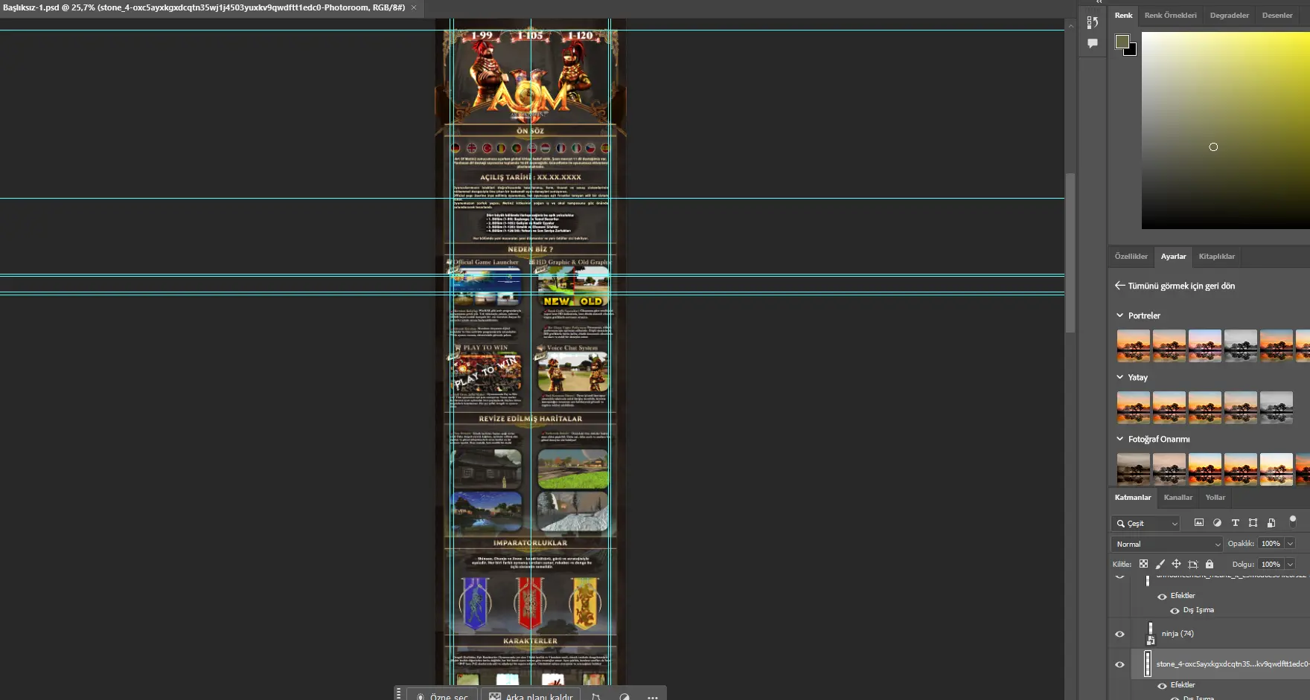Open the Comments panel icon
Viewport: 1310px width, 700px height.
(x=1092, y=43)
